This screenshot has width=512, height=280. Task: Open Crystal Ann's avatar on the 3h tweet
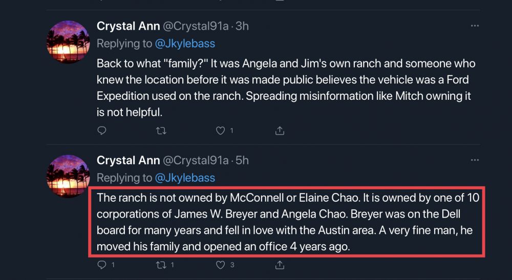pos(68,42)
